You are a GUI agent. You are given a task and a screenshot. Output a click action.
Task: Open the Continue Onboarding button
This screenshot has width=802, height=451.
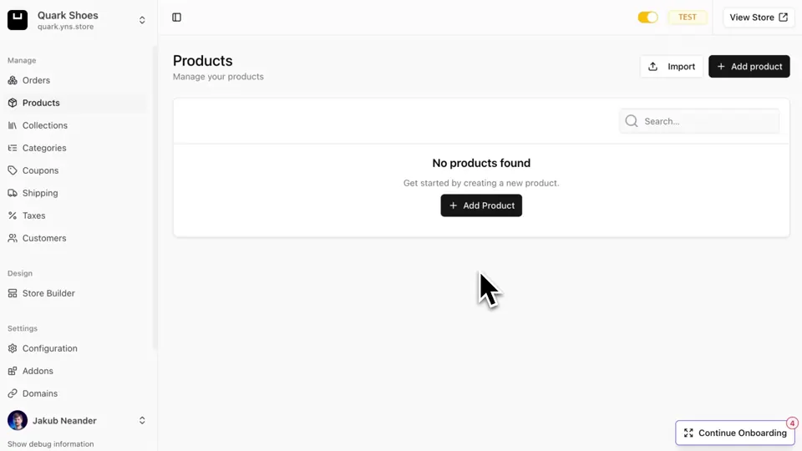point(735,433)
